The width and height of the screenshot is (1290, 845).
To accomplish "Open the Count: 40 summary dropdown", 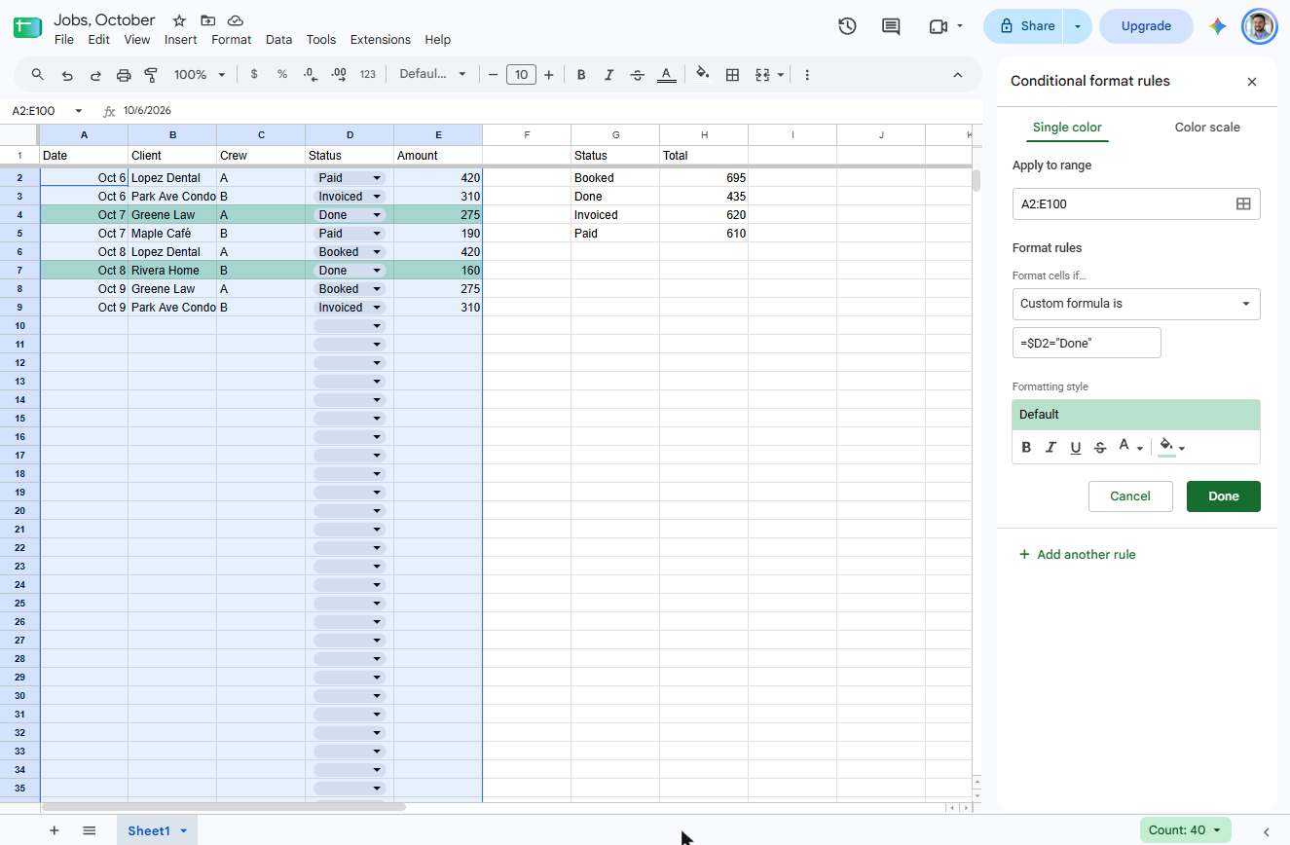I will tap(1185, 830).
